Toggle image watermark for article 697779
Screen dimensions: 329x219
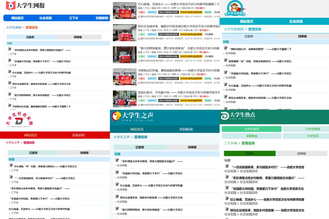139,38
